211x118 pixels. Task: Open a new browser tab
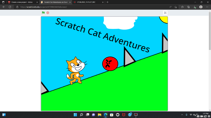point(107,2)
